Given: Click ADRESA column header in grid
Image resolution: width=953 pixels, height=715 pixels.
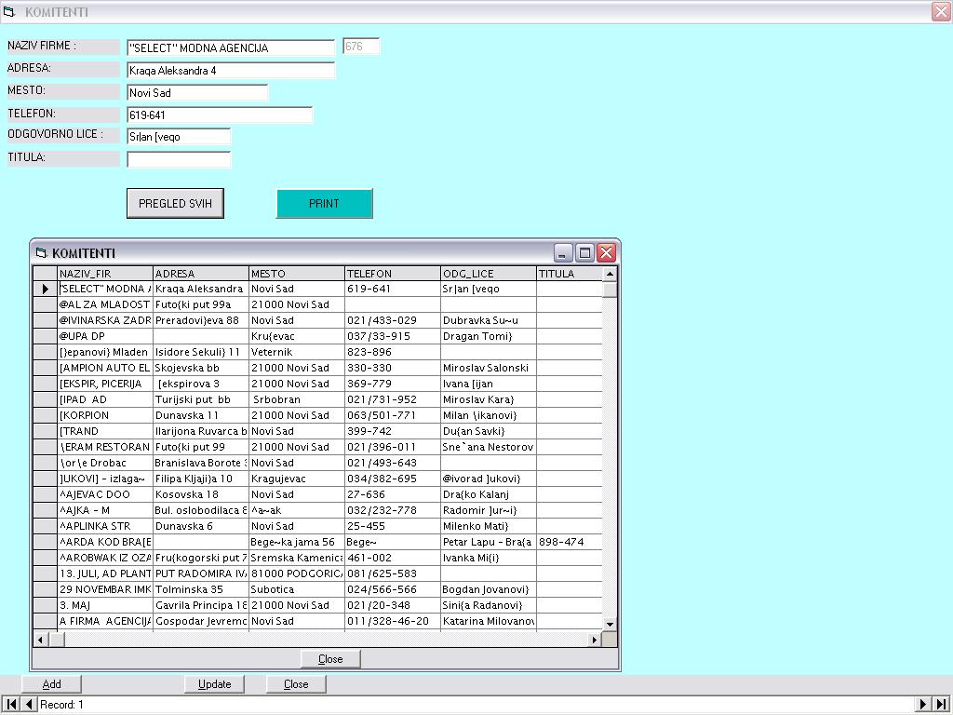Looking at the screenshot, I should [x=201, y=274].
